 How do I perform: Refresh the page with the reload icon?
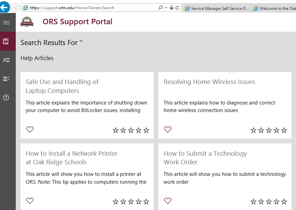coord(177,8)
